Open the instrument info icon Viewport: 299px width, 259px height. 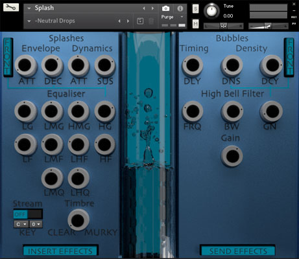(x=180, y=8)
